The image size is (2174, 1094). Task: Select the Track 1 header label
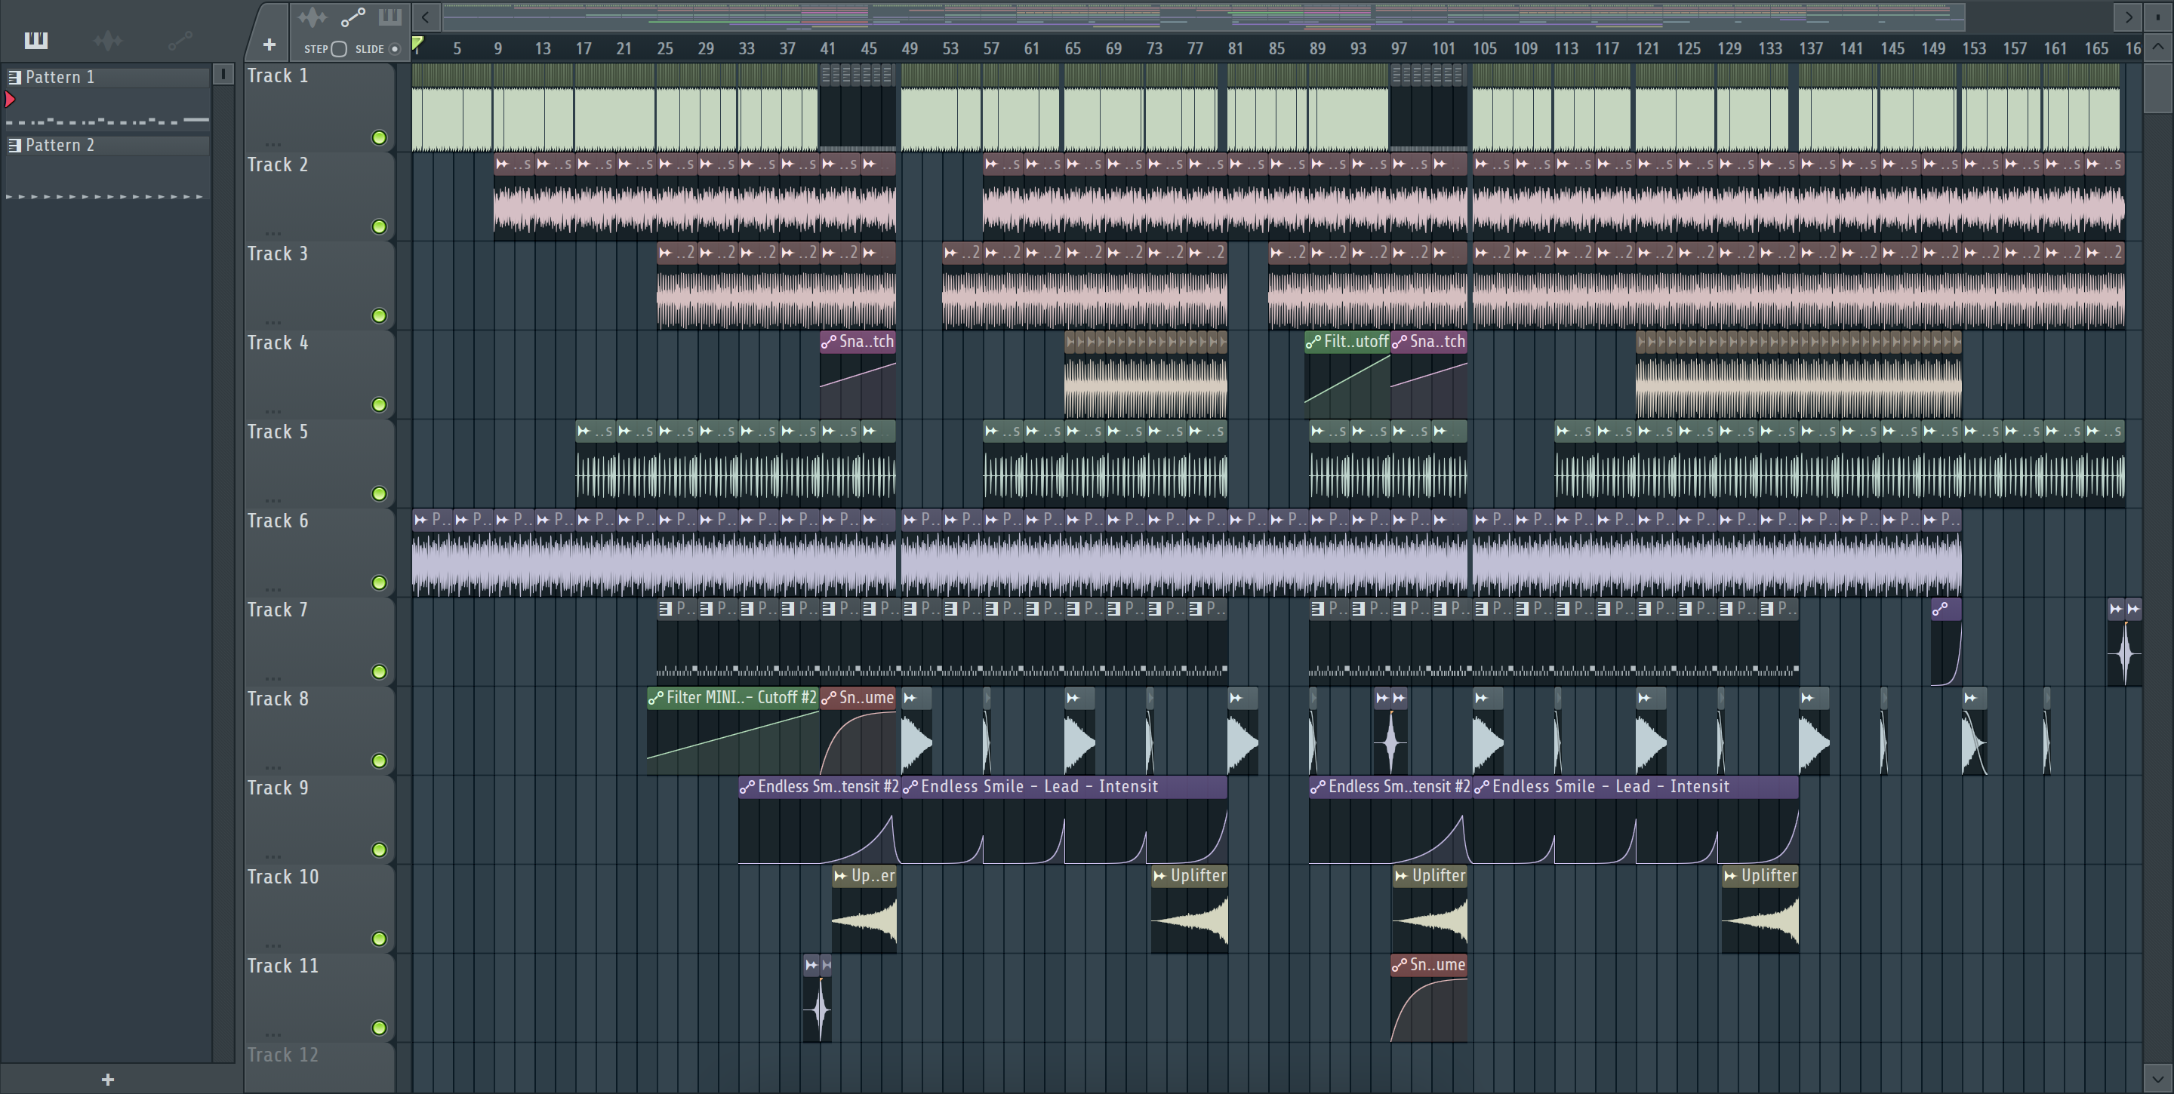[x=278, y=76]
